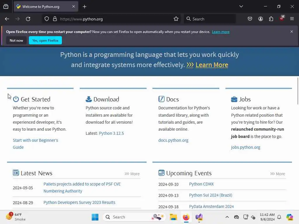Open the Firefox View recent browsing icon
The image size is (299, 224).
coord(6,7)
